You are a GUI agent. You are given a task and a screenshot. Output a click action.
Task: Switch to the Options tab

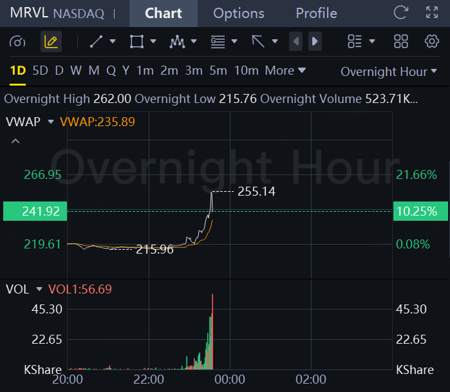click(239, 14)
